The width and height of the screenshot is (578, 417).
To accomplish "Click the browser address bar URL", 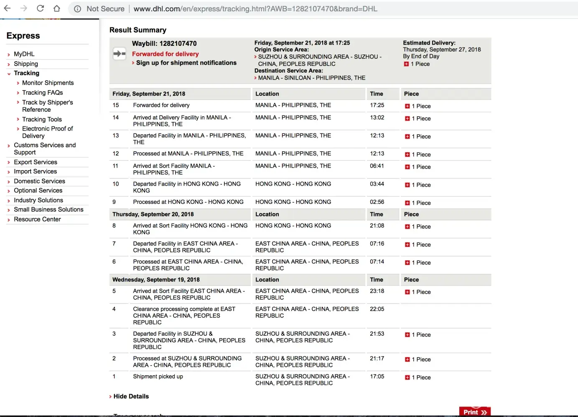I will tap(255, 9).
